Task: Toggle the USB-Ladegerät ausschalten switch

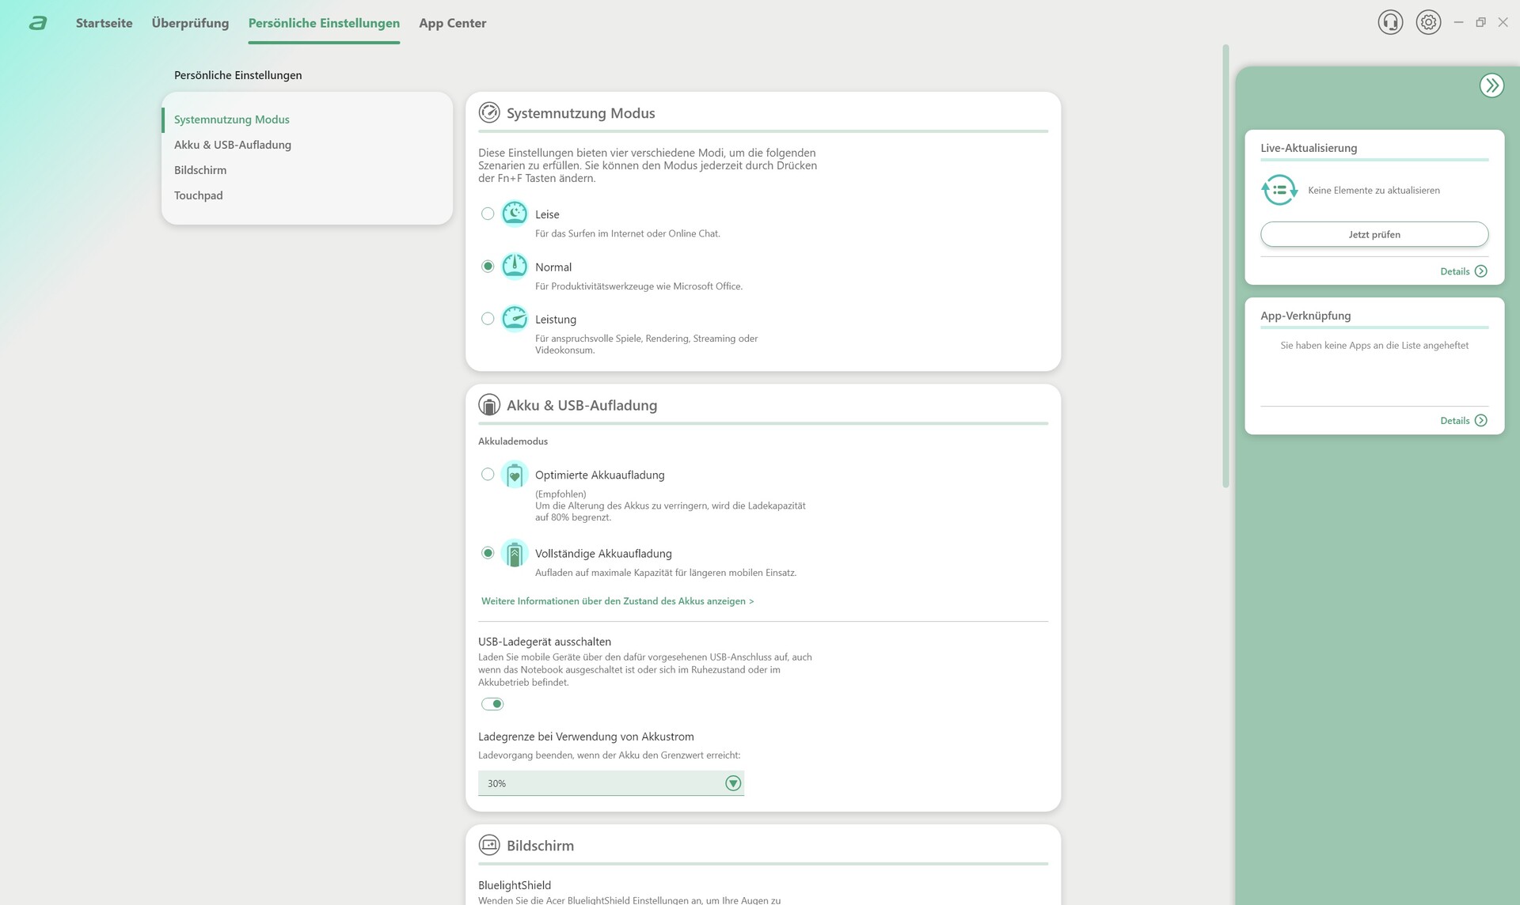Action: 492,704
